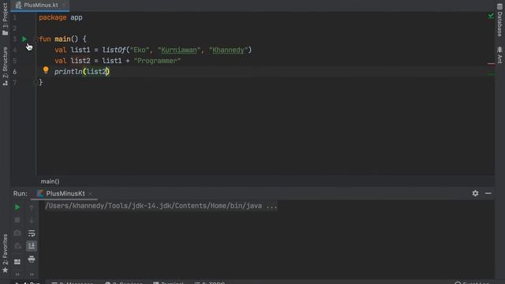Dump threads with the camera icon
The width and height of the screenshot is (505, 284).
17,233
